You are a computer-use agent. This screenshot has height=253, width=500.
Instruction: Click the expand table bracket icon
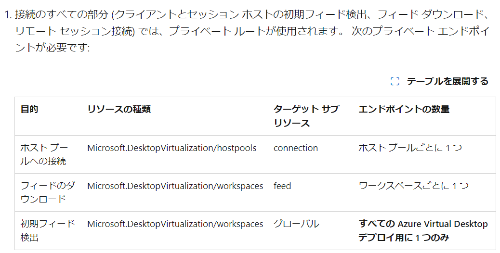pos(395,81)
